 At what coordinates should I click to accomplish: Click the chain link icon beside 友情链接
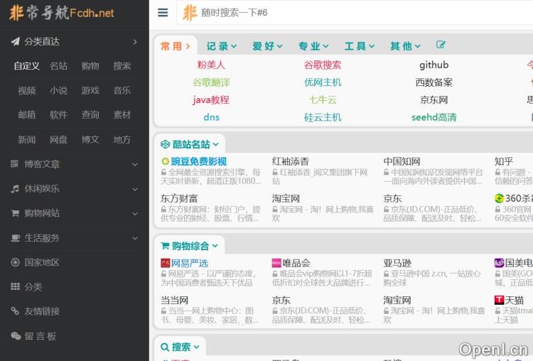15,311
